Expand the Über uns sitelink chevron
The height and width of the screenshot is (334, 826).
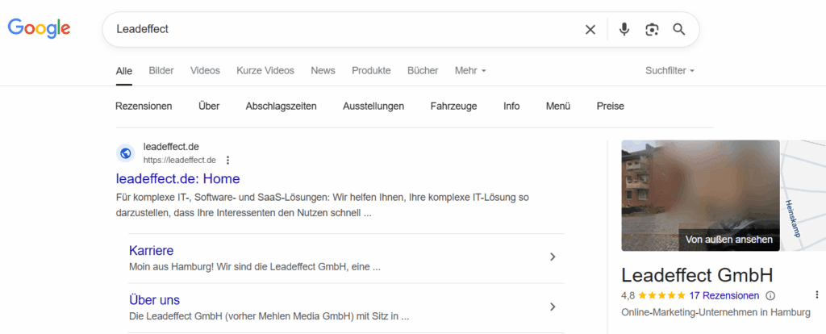pos(553,307)
